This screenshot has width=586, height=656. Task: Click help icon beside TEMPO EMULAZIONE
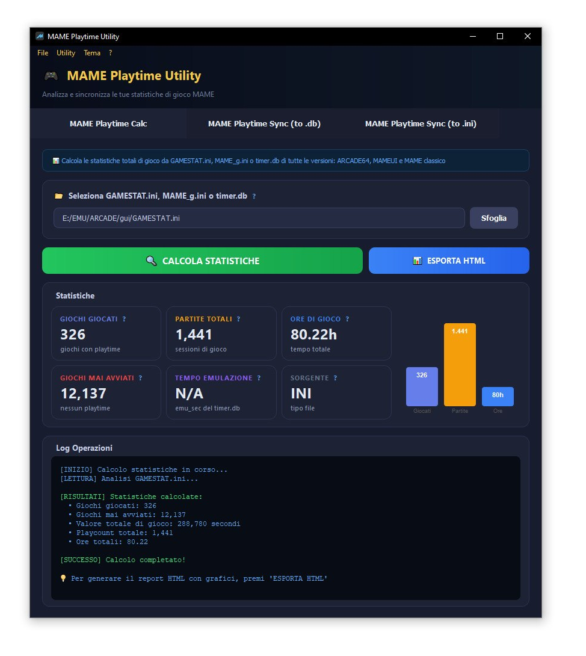259,378
